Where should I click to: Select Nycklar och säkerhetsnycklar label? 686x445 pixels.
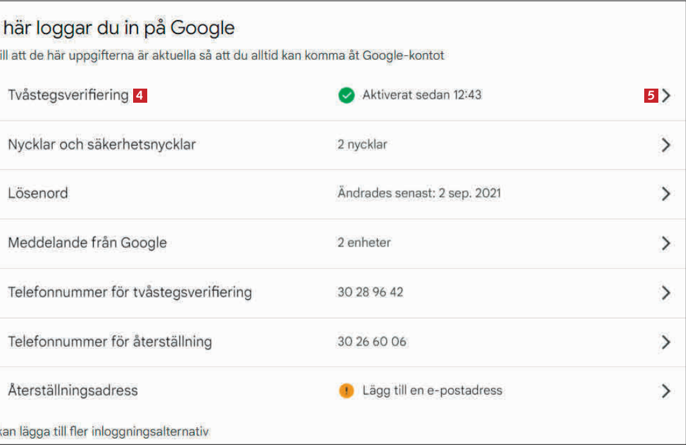pyautogui.click(x=102, y=145)
